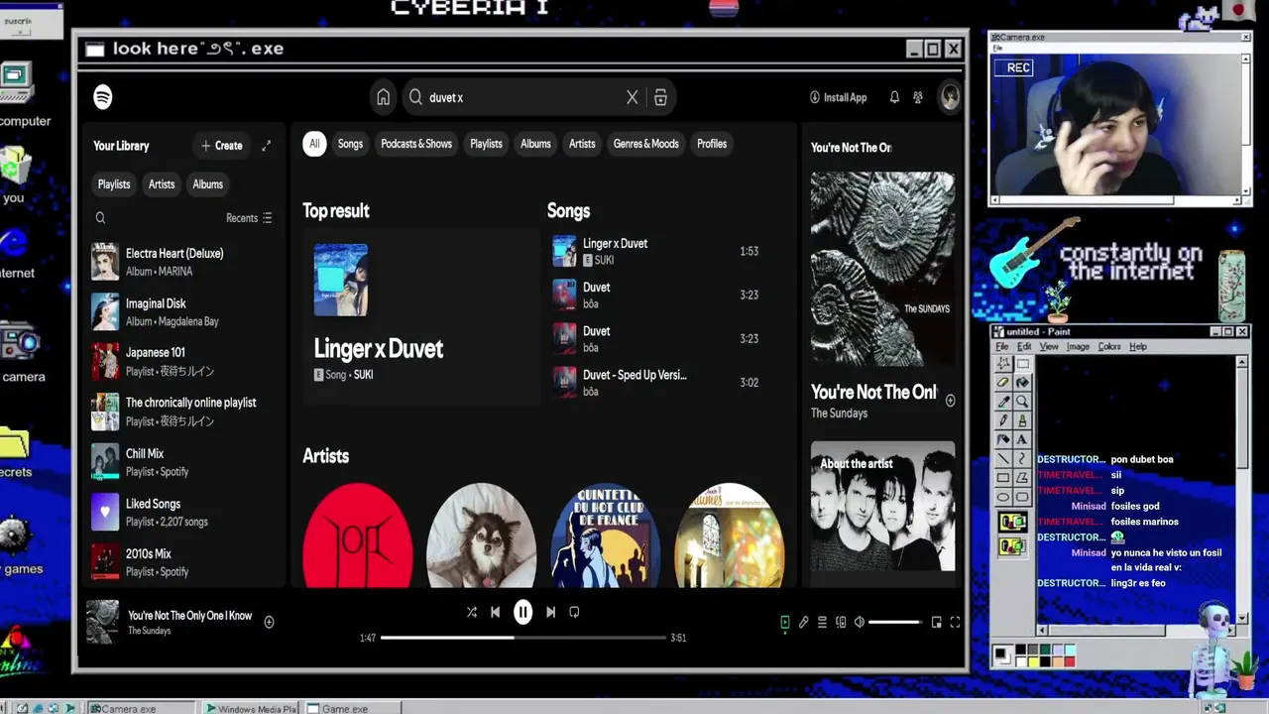Image resolution: width=1269 pixels, height=714 pixels.
Task: Select the Ellipse tool in Paint
Action: 1003,496
